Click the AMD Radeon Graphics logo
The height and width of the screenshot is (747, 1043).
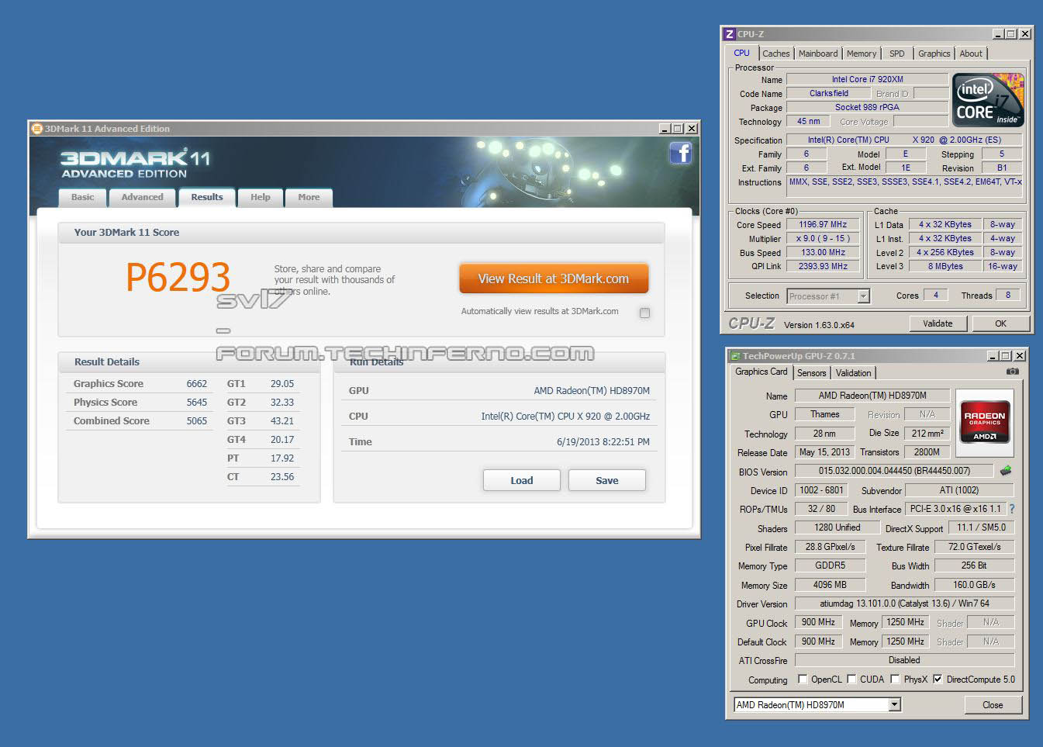click(x=984, y=421)
